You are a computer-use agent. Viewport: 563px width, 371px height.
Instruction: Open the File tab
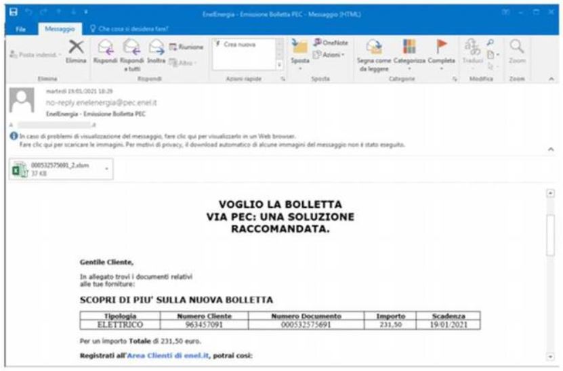[21, 29]
